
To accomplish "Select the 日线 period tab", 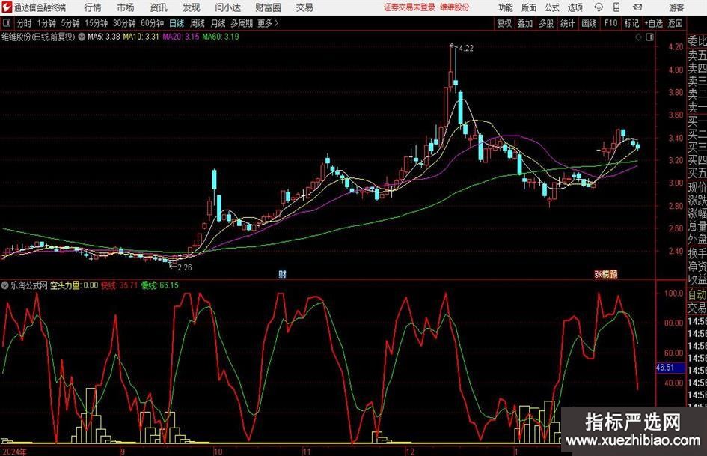I will pos(177,23).
